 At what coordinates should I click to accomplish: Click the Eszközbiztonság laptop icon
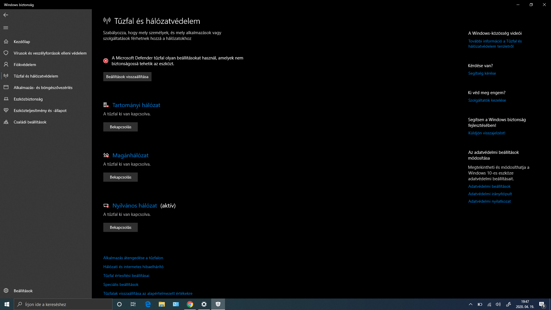click(x=6, y=99)
